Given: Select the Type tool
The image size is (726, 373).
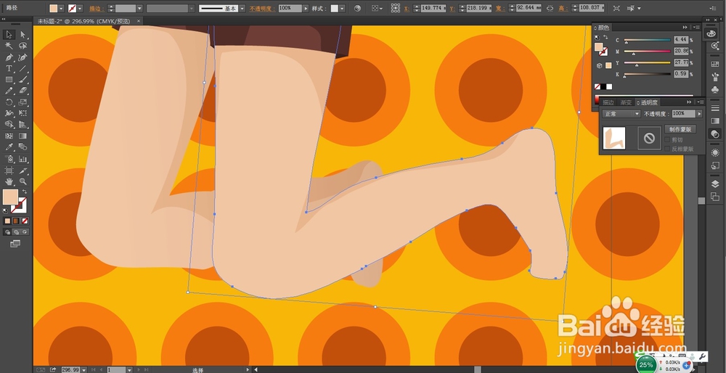Looking at the screenshot, I should tap(9, 68).
